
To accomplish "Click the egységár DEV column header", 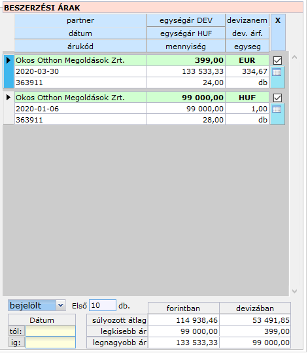I will 186,20.
